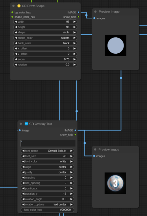Adjust the zoom slider set to 0.75
Image resolution: width=147 pixels, height=216 pixels.
[x=45, y=59]
